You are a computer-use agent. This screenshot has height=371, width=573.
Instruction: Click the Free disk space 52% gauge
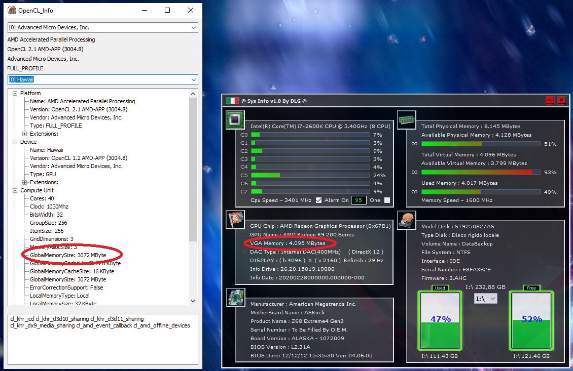[x=531, y=320]
